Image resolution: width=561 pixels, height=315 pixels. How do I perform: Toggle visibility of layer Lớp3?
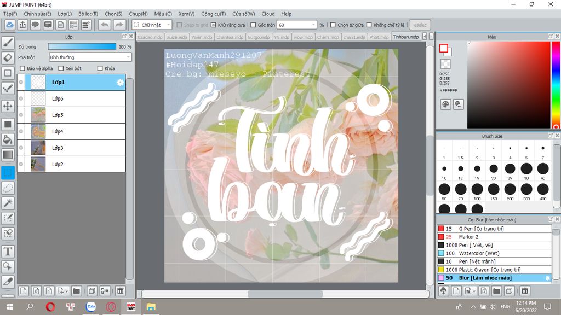coord(21,148)
